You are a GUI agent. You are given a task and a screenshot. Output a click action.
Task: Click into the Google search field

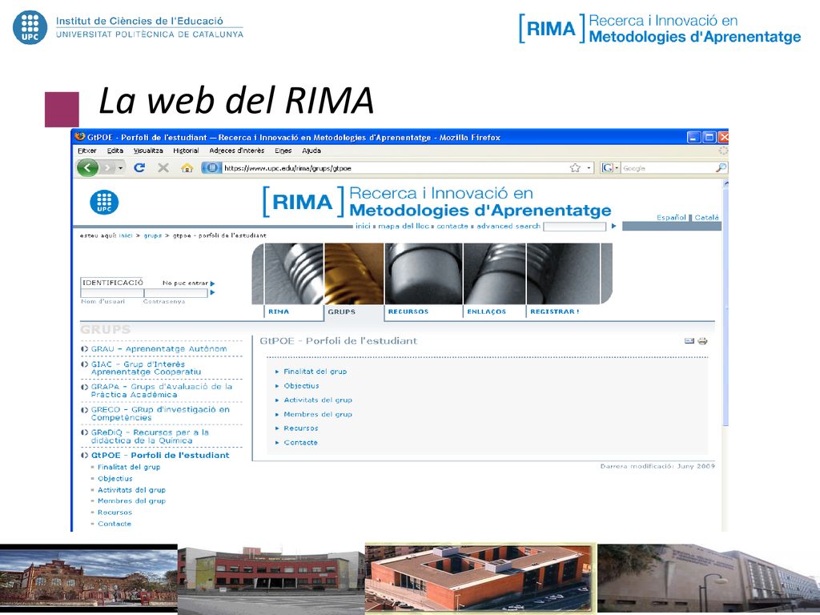668,168
